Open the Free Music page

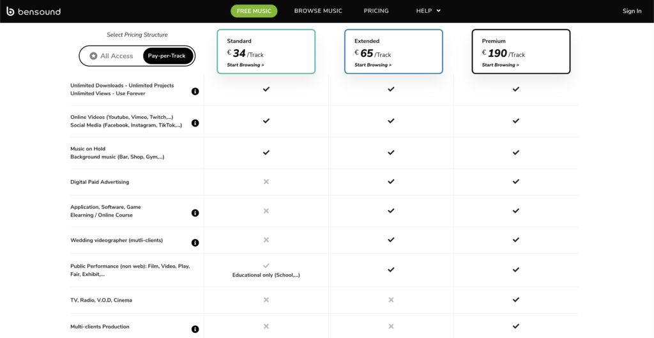click(254, 11)
